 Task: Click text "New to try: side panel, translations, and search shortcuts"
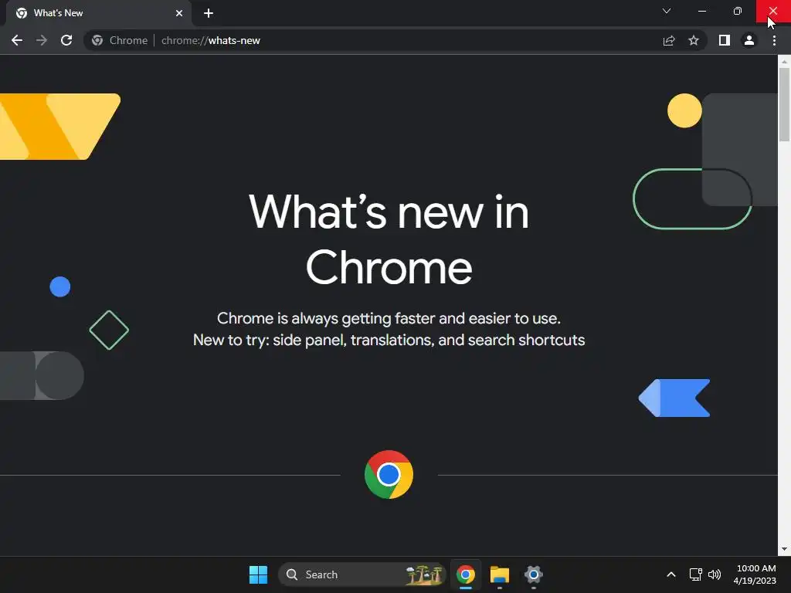tap(389, 340)
